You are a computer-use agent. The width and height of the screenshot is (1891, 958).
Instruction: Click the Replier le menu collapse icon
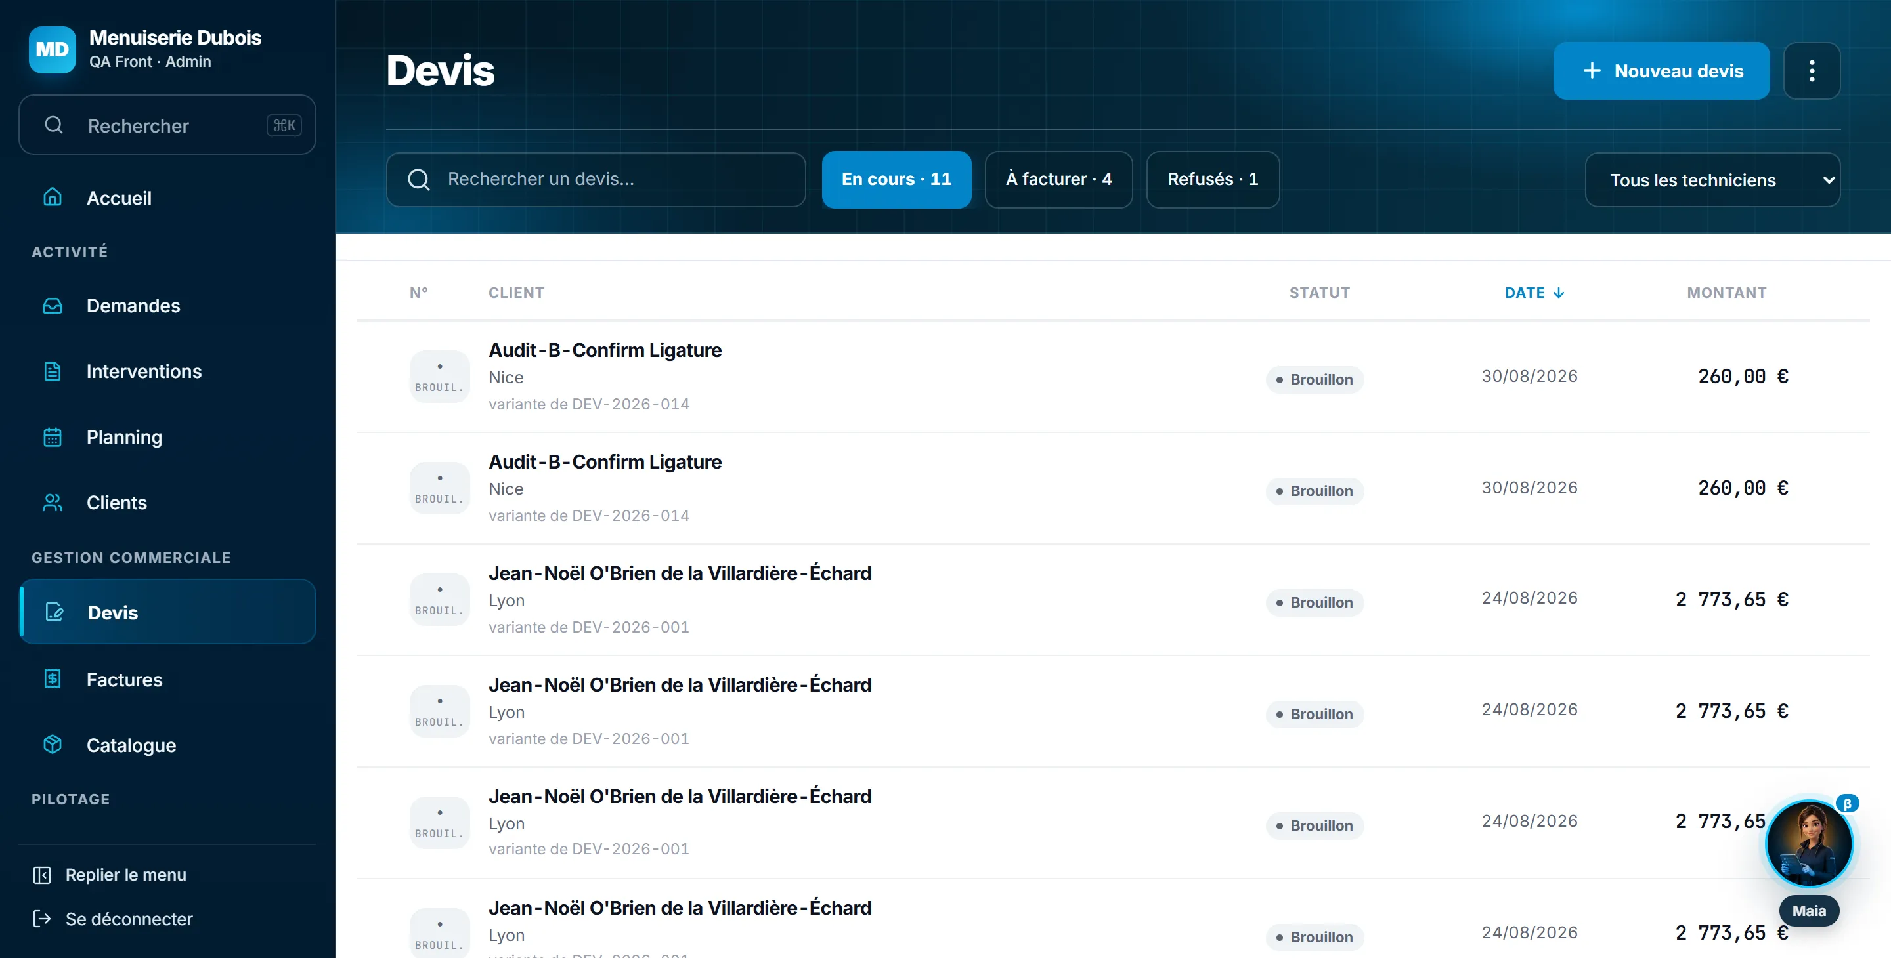point(42,875)
